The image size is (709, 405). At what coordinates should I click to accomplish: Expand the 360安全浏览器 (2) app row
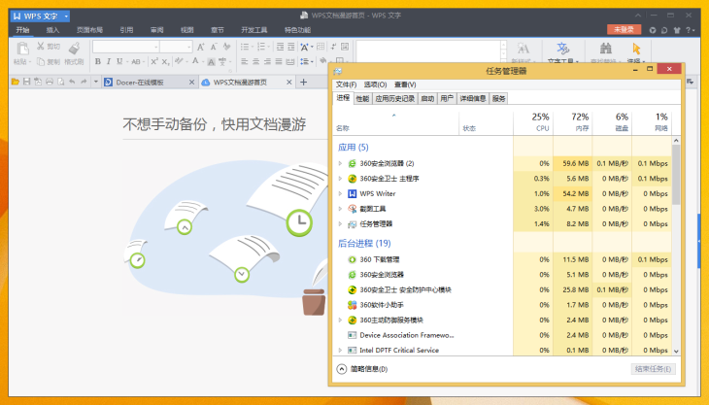click(341, 163)
